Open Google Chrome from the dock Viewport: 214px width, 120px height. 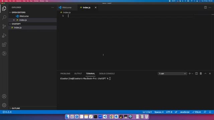[x=111, y=117]
